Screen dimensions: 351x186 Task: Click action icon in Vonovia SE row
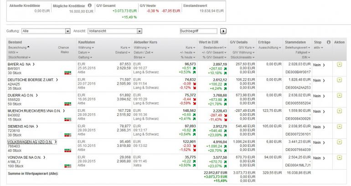(339, 157)
